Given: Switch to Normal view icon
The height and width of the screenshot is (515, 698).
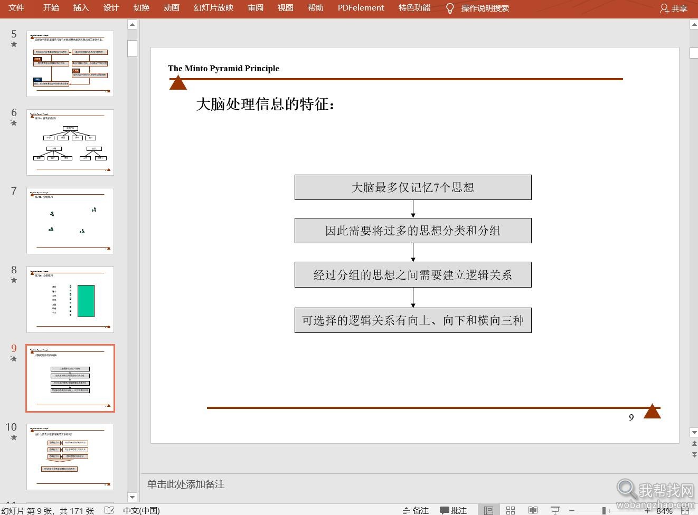Looking at the screenshot, I should (x=488, y=510).
